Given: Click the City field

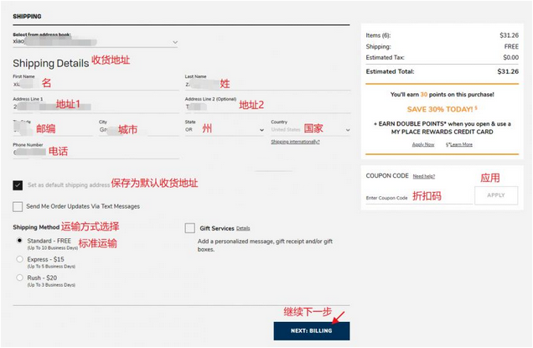Looking at the screenshot, I should 138,130.
